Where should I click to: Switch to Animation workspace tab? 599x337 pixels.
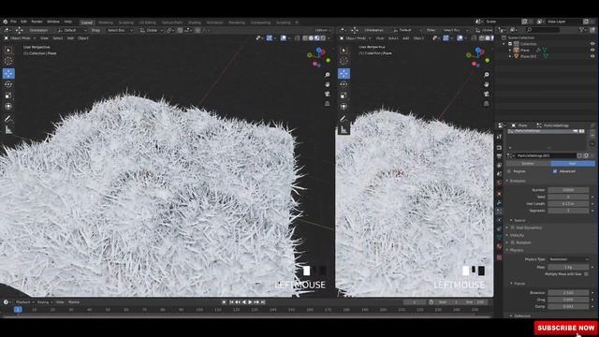click(x=214, y=22)
